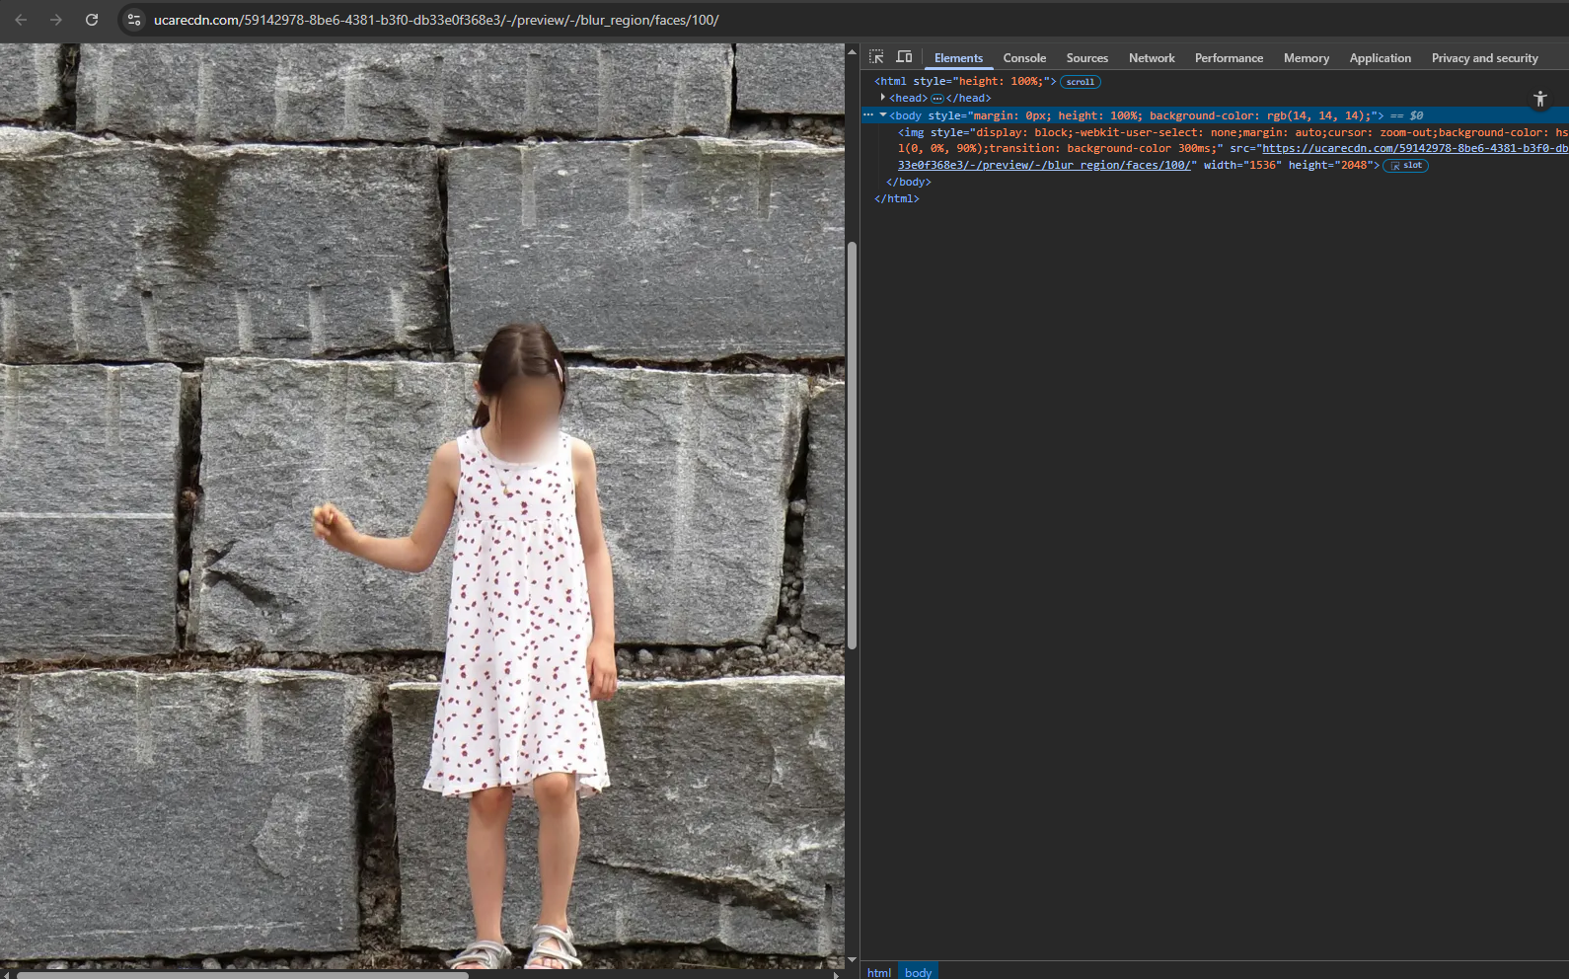Click the accessibility tree icon
The image size is (1569, 979).
[1540, 99]
